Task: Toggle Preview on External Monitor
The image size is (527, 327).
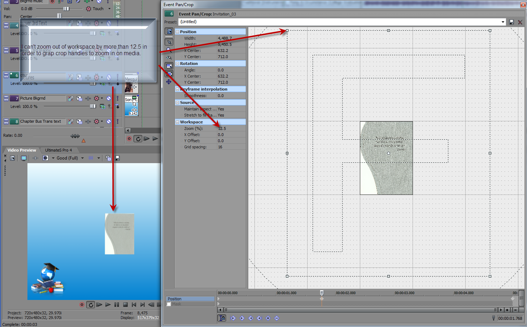Action: tap(24, 158)
